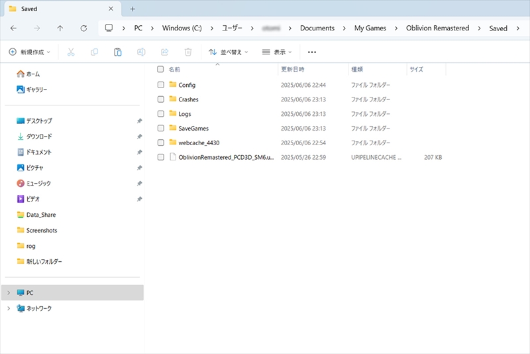Click the pin icon next to ダウンロード
The height and width of the screenshot is (354, 530).
pos(139,137)
